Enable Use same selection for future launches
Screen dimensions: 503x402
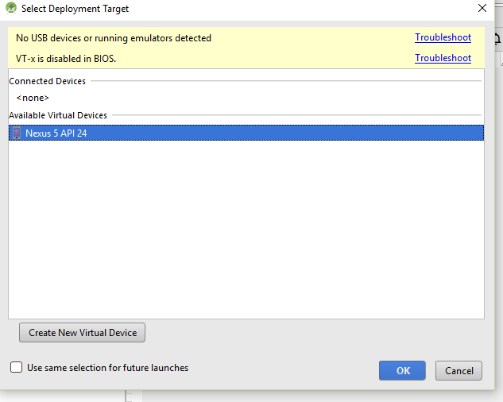(16, 367)
